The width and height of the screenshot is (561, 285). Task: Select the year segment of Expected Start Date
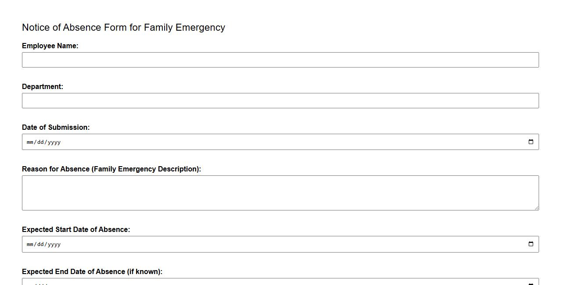tap(54, 244)
